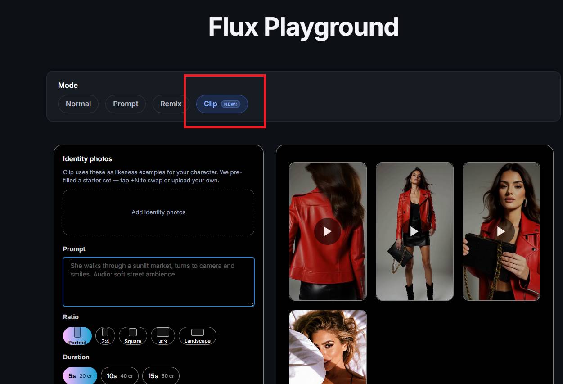The image size is (563, 384).
Task: Set duration to 10s
Action: 120,376
